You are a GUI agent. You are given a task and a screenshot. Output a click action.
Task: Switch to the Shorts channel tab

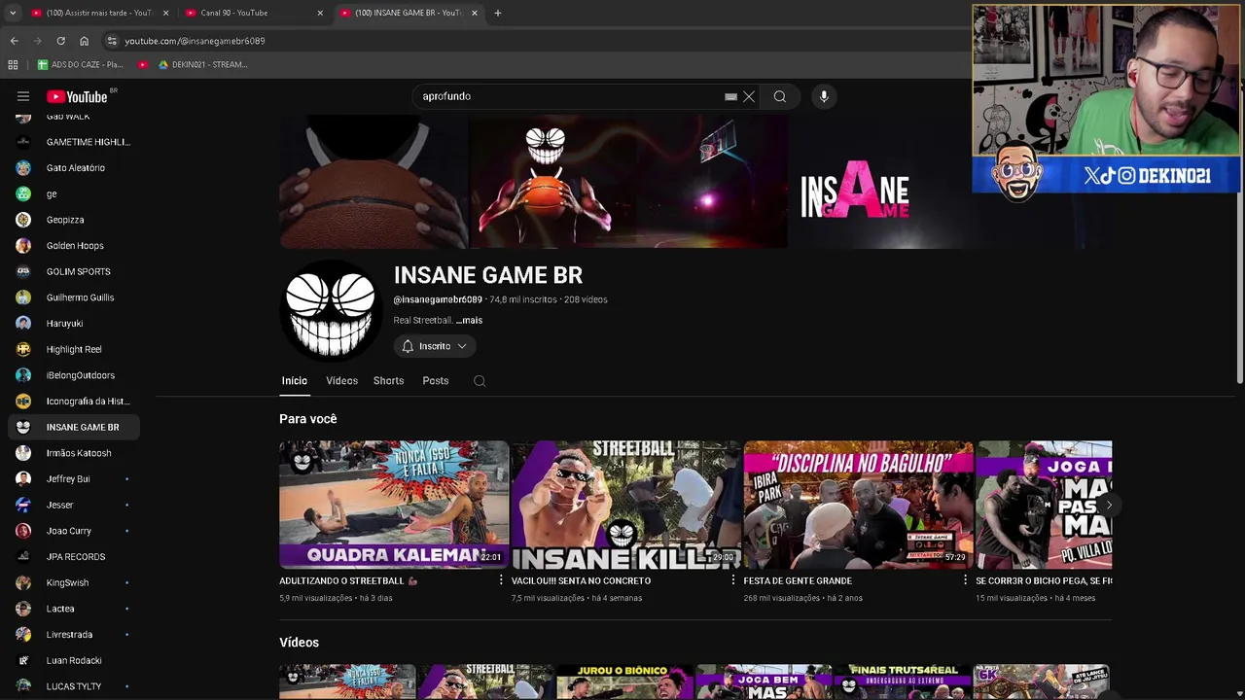(x=388, y=381)
